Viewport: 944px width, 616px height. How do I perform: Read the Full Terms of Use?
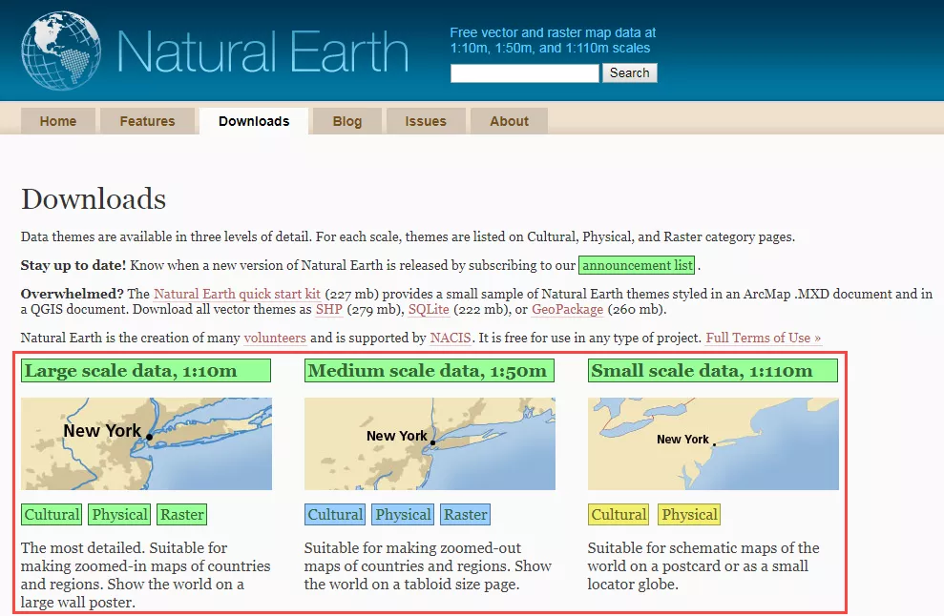pyautogui.click(x=764, y=338)
